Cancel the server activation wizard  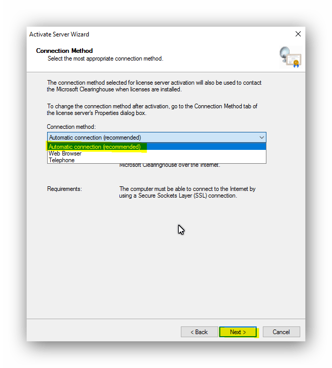[x=281, y=332]
